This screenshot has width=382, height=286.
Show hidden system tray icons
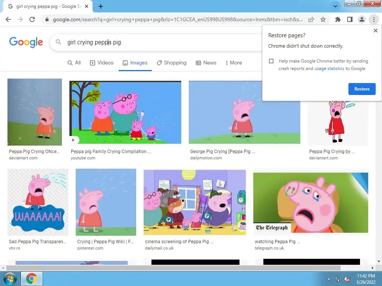[329, 279]
